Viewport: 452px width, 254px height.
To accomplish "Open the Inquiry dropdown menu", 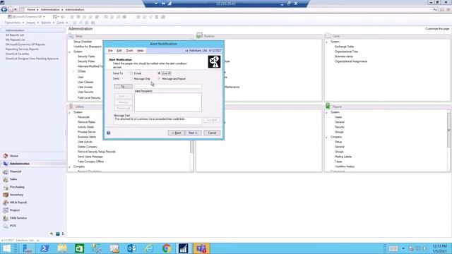I will click(32, 23).
